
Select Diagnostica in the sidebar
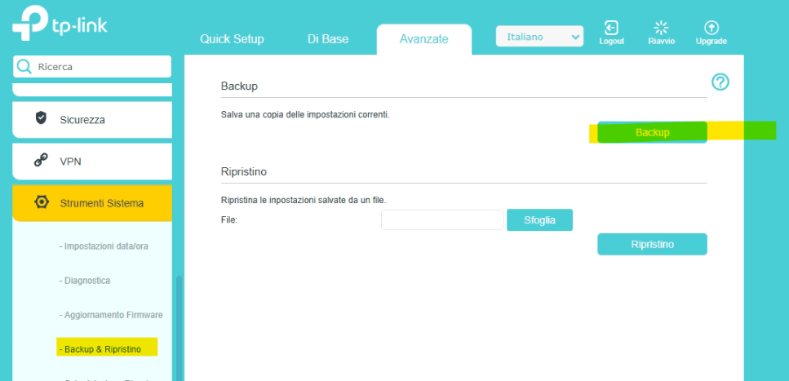coord(87,281)
